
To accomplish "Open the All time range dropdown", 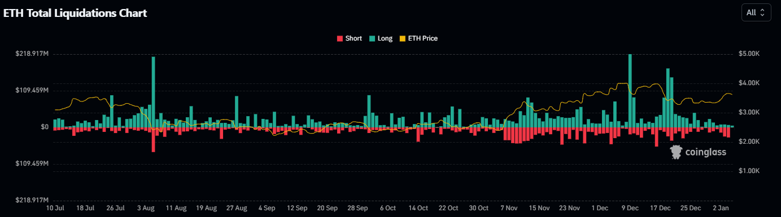I will pos(756,12).
